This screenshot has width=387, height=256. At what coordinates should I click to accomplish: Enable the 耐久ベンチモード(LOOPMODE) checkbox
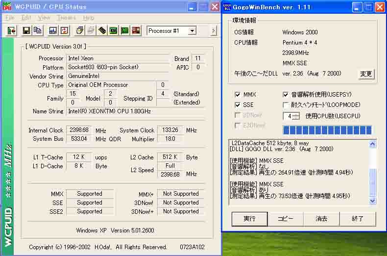286,105
